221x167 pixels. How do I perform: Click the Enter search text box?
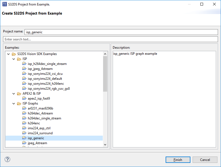[x=110, y=39]
